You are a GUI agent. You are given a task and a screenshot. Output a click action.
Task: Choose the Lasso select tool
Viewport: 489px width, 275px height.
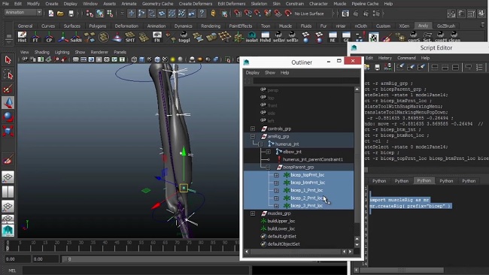pos(8,74)
